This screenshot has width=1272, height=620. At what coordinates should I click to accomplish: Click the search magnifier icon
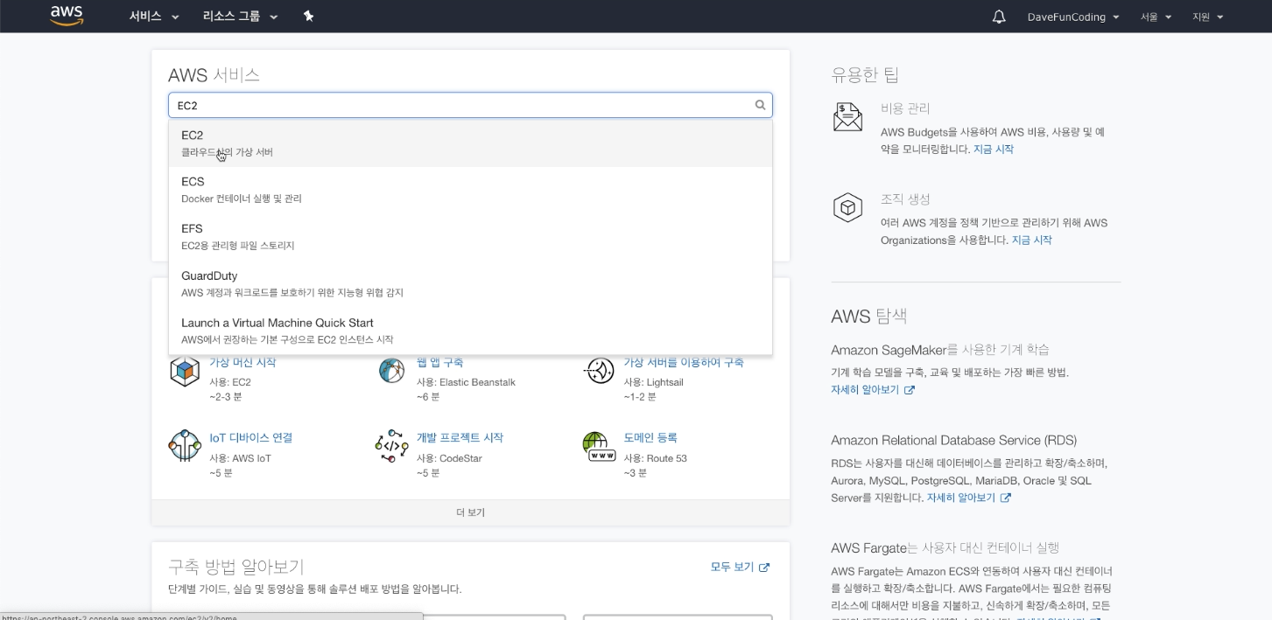pyautogui.click(x=760, y=105)
